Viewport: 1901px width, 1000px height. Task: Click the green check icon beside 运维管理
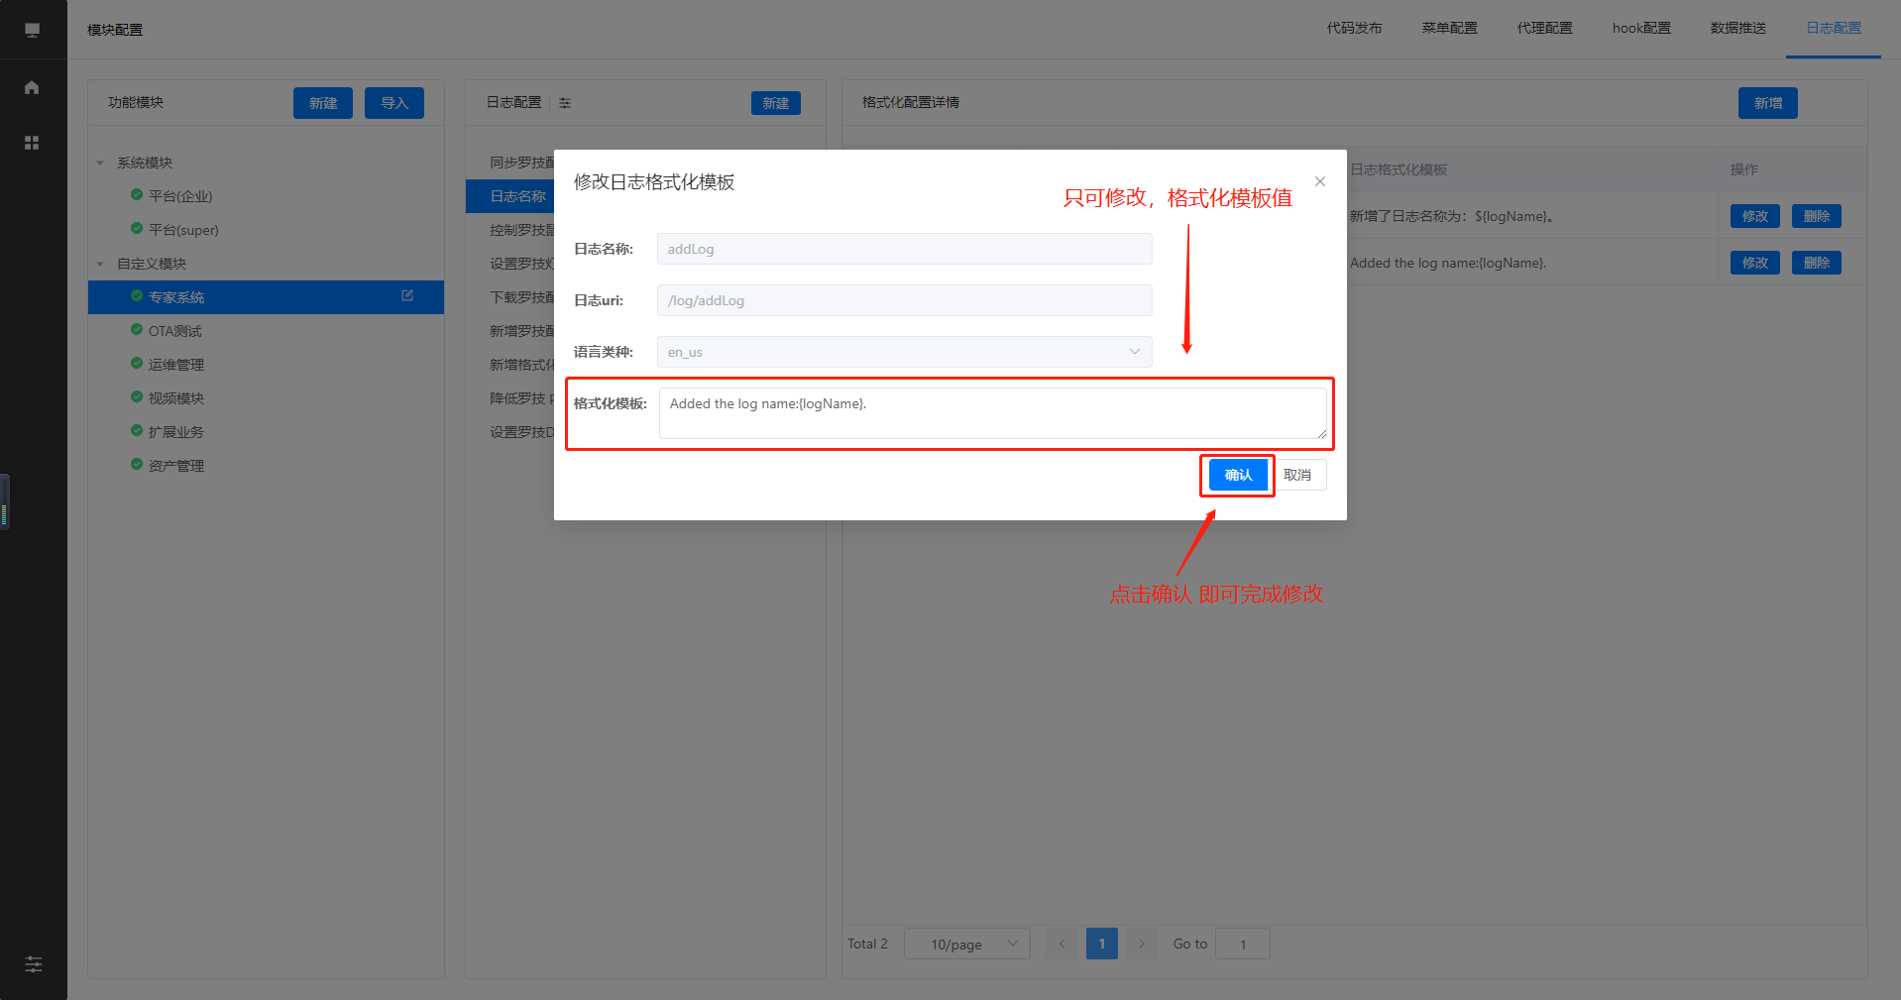pyautogui.click(x=137, y=364)
